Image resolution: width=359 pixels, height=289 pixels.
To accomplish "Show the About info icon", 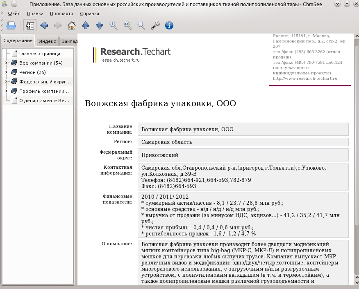I will pos(169,25).
